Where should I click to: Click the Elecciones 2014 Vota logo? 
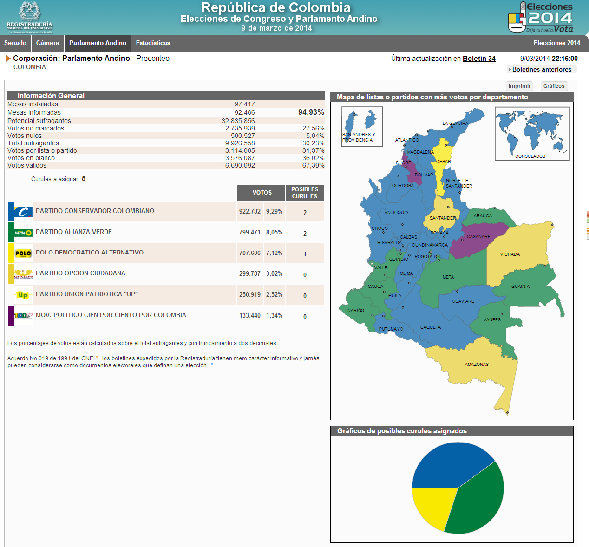pos(540,18)
